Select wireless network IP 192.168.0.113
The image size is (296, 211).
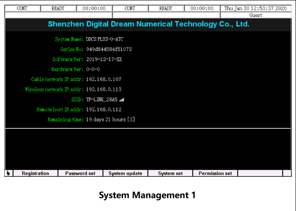(104, 89)
